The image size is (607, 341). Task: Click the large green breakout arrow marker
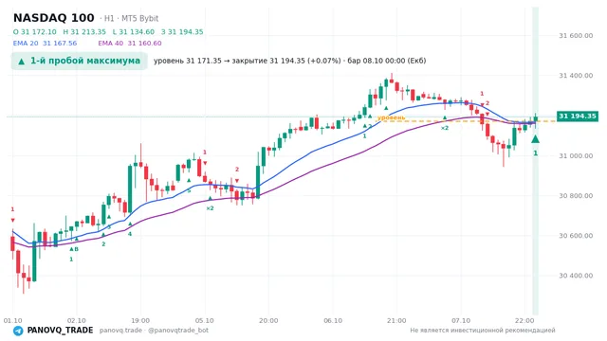point(535,139)
